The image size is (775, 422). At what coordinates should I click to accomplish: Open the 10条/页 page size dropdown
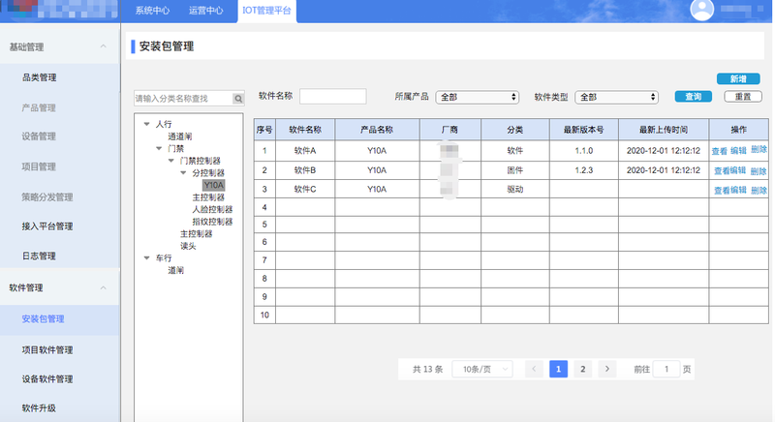[x=481, y=369]
